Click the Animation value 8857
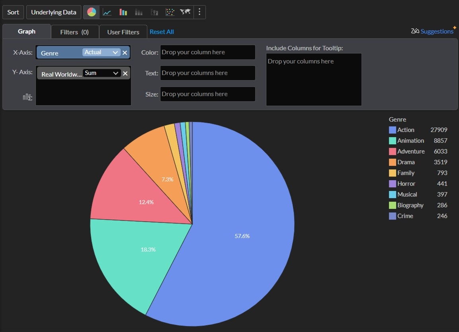This screenshot has width=459, height=332. tap(441, 141)
